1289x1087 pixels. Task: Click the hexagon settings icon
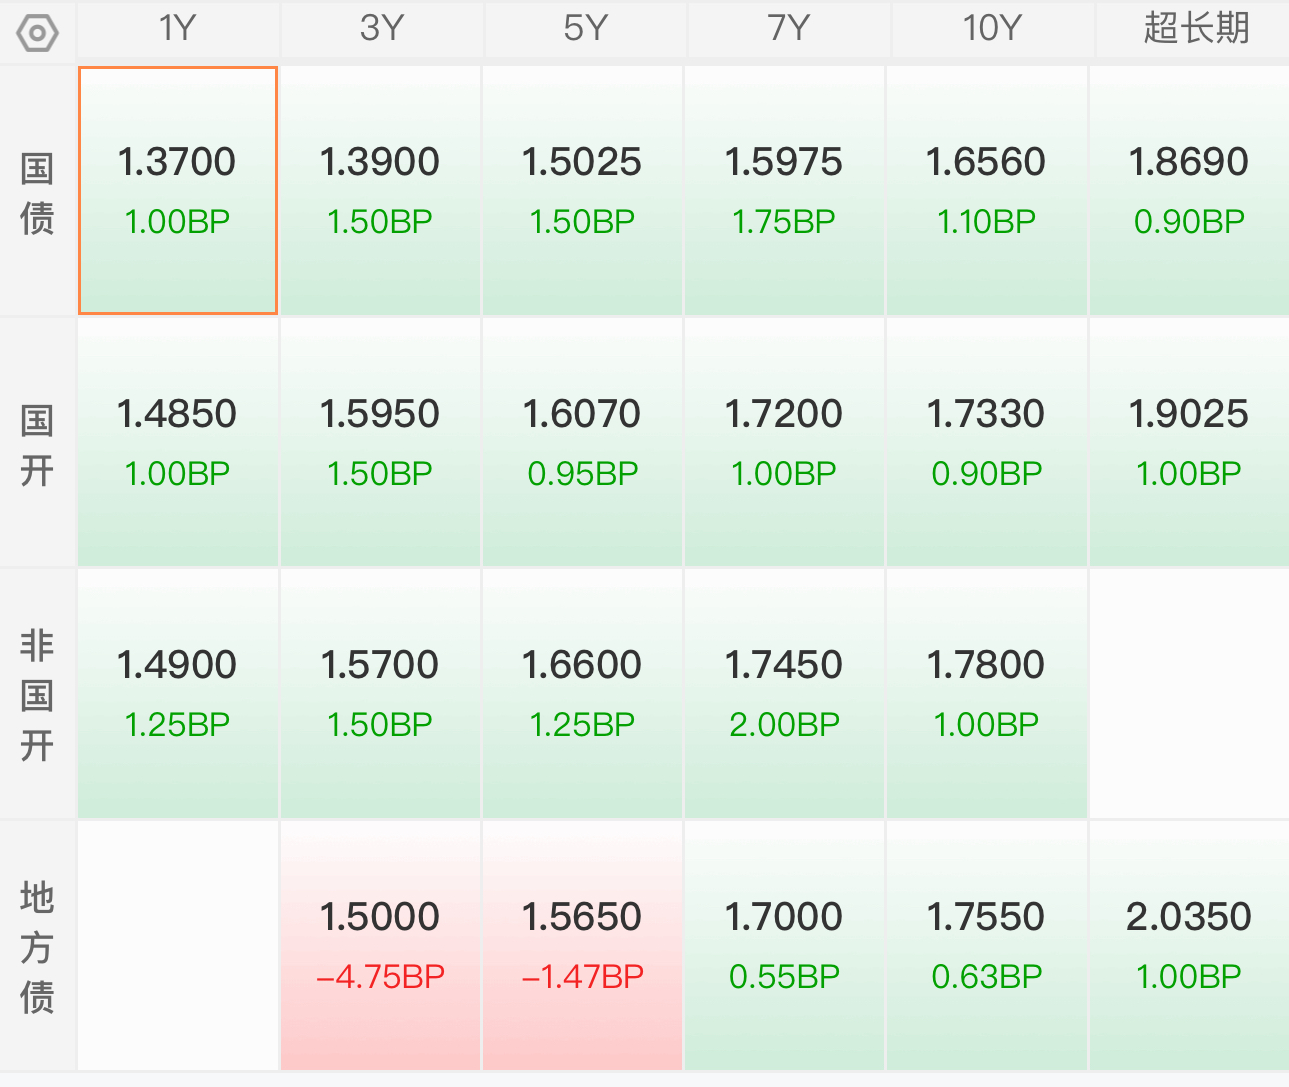(x=38, y=33)
